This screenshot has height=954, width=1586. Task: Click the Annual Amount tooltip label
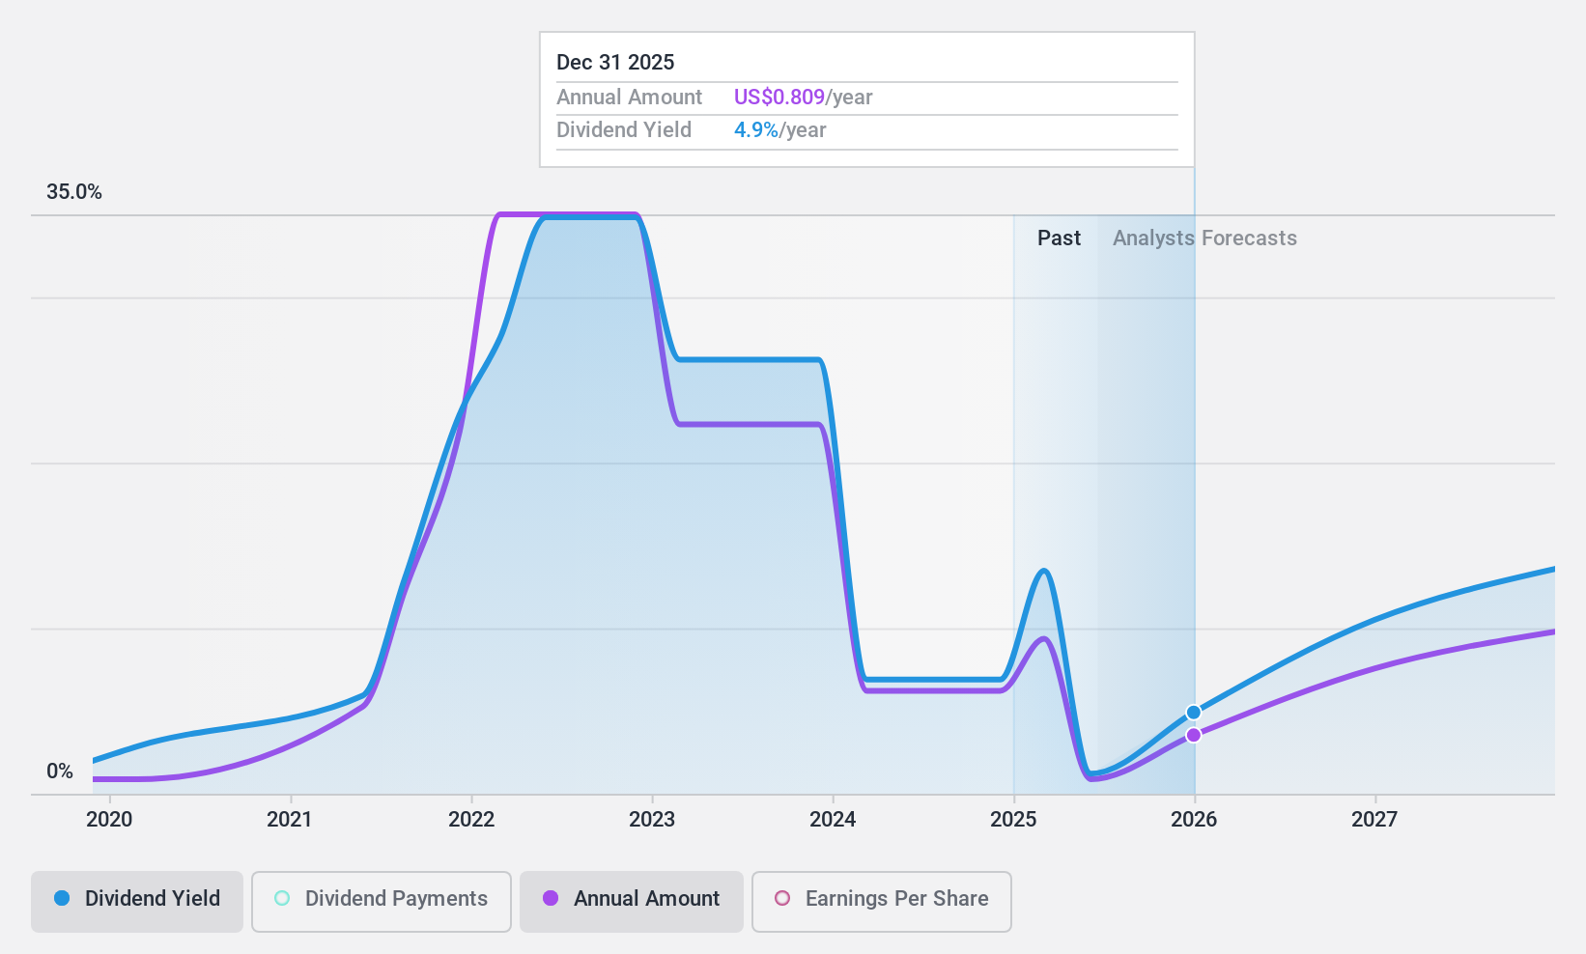629,98
